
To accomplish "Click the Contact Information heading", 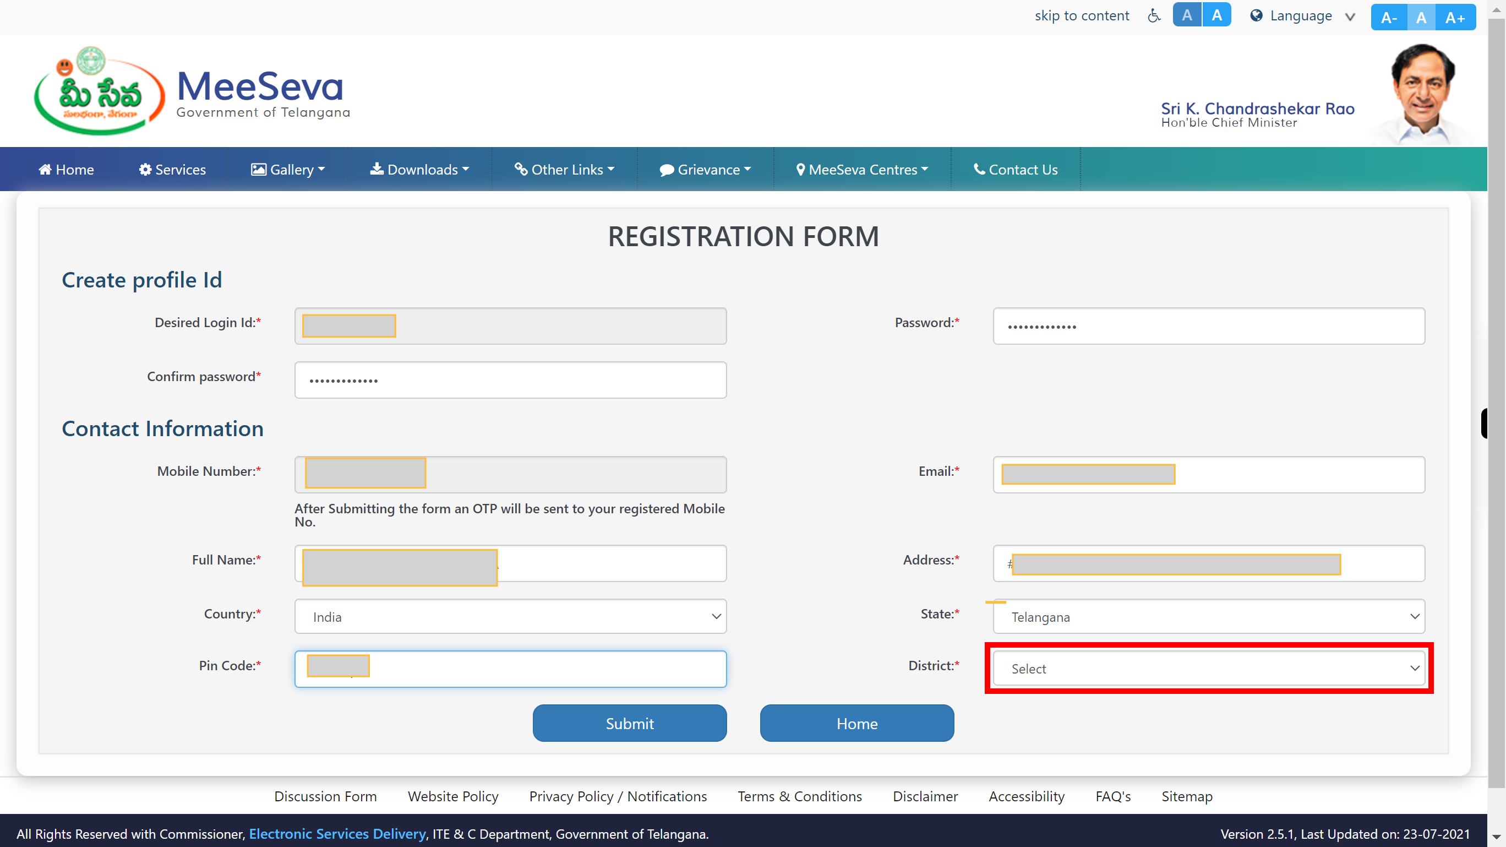I will pos(162,429).
